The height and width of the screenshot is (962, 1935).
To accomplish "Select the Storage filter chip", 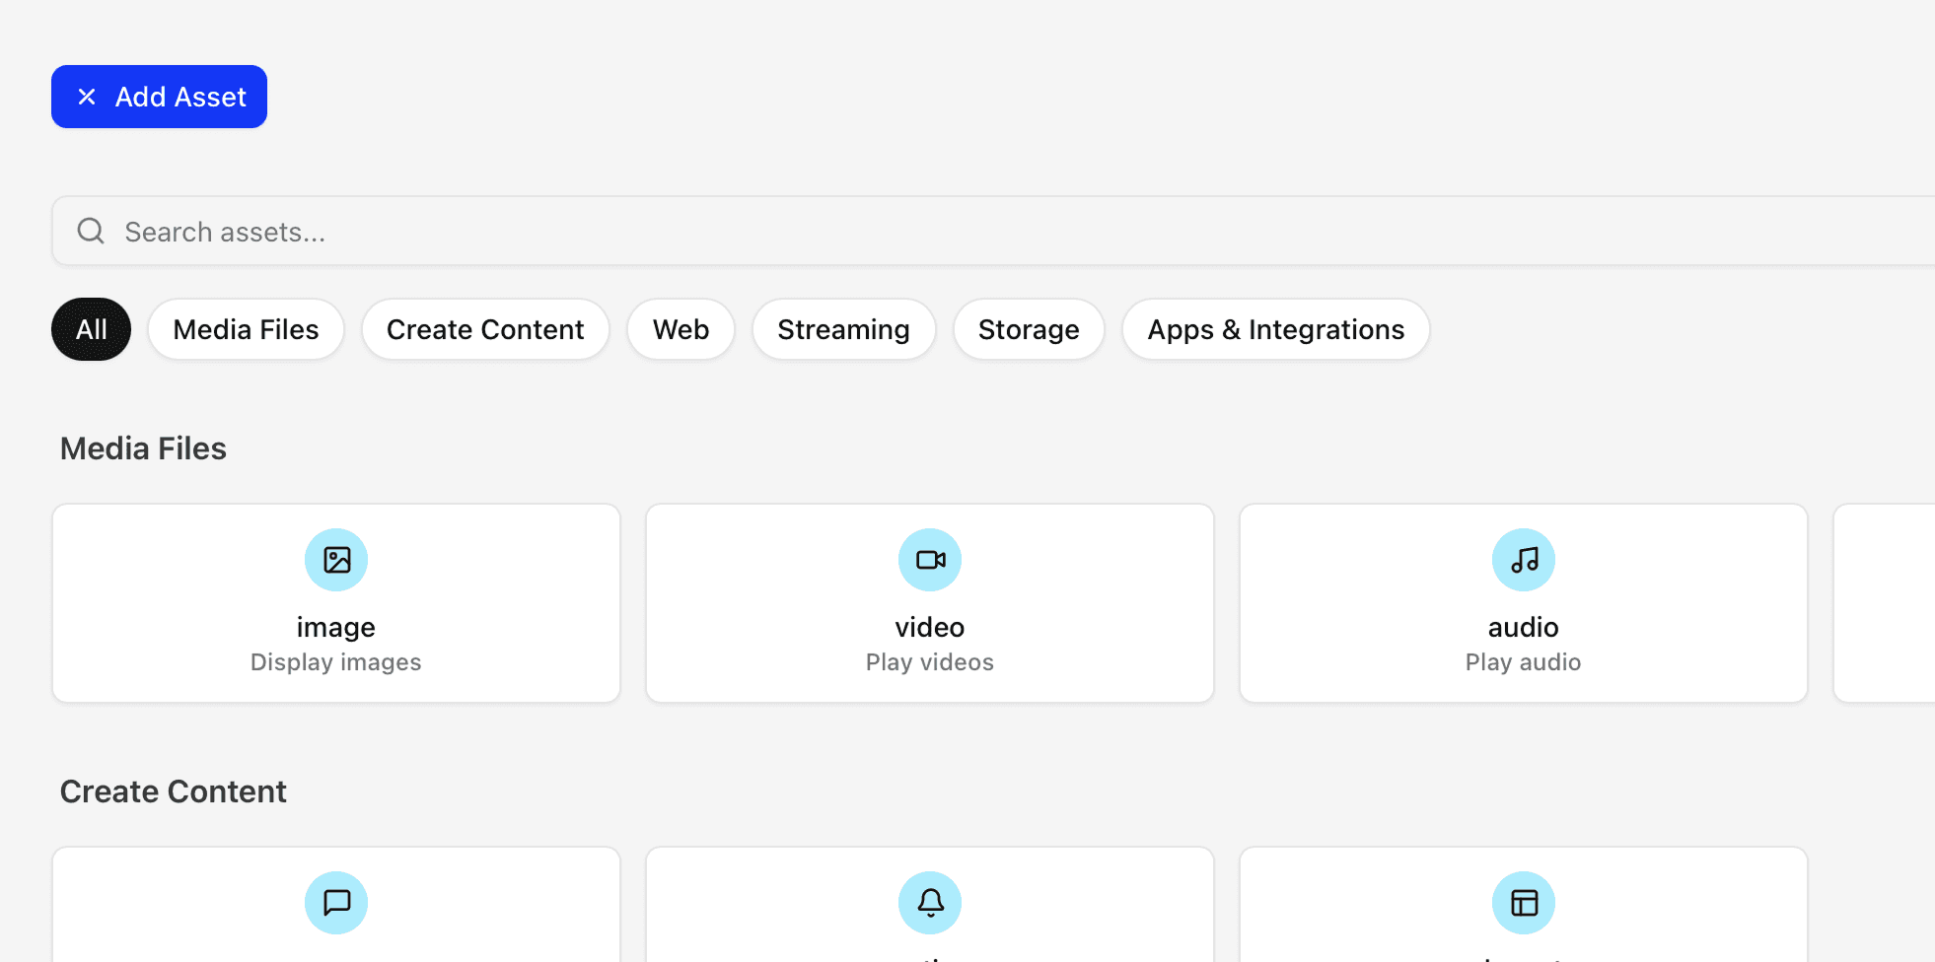I will pos(1029,329).
